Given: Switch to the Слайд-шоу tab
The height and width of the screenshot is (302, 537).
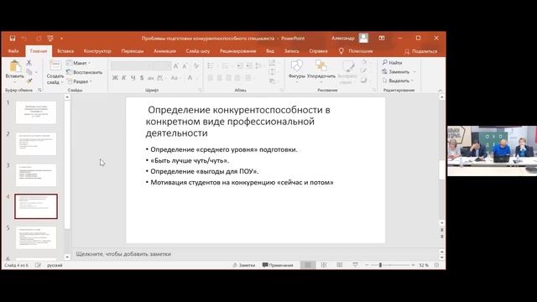Looking at the screenshot, I should click(198, 51).
